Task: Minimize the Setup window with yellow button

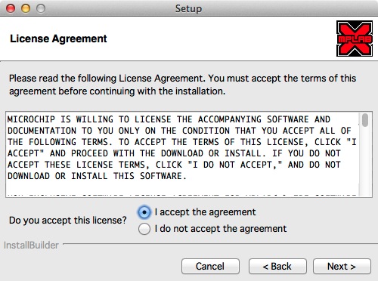Action: point(26,8)
